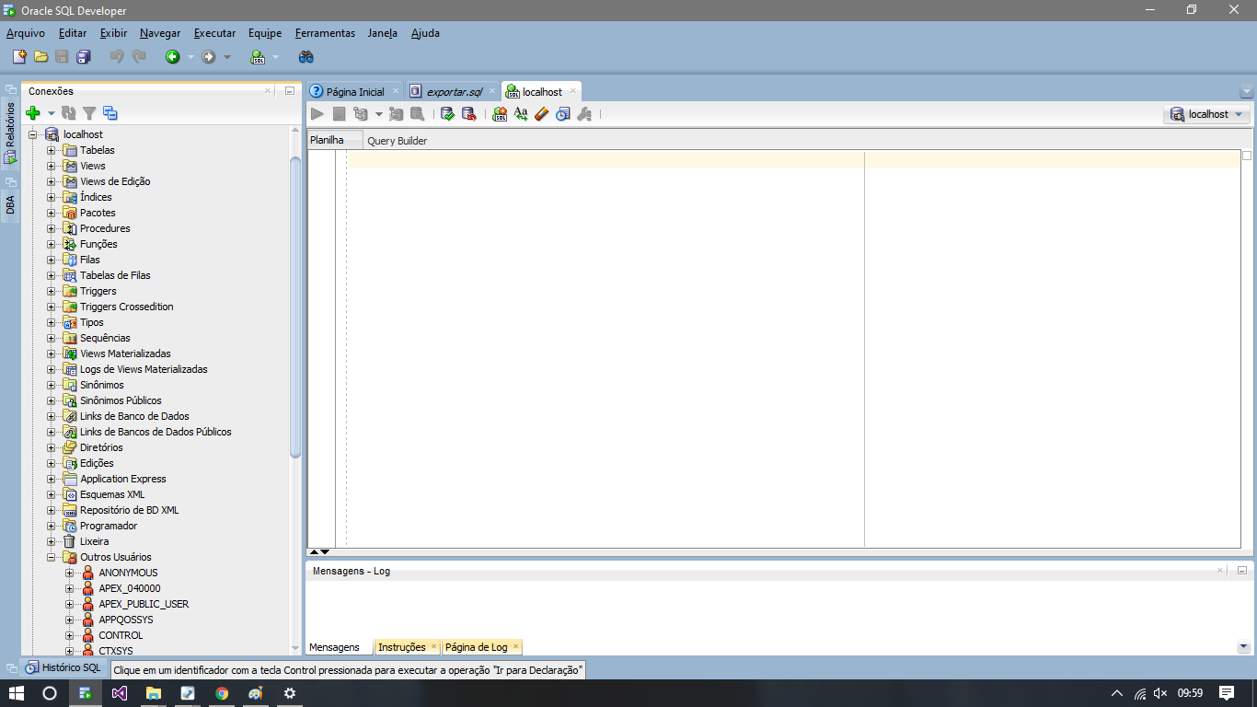Close the Instruções log tab
This screenshot has width=1257, height=707.
[434, 646]
